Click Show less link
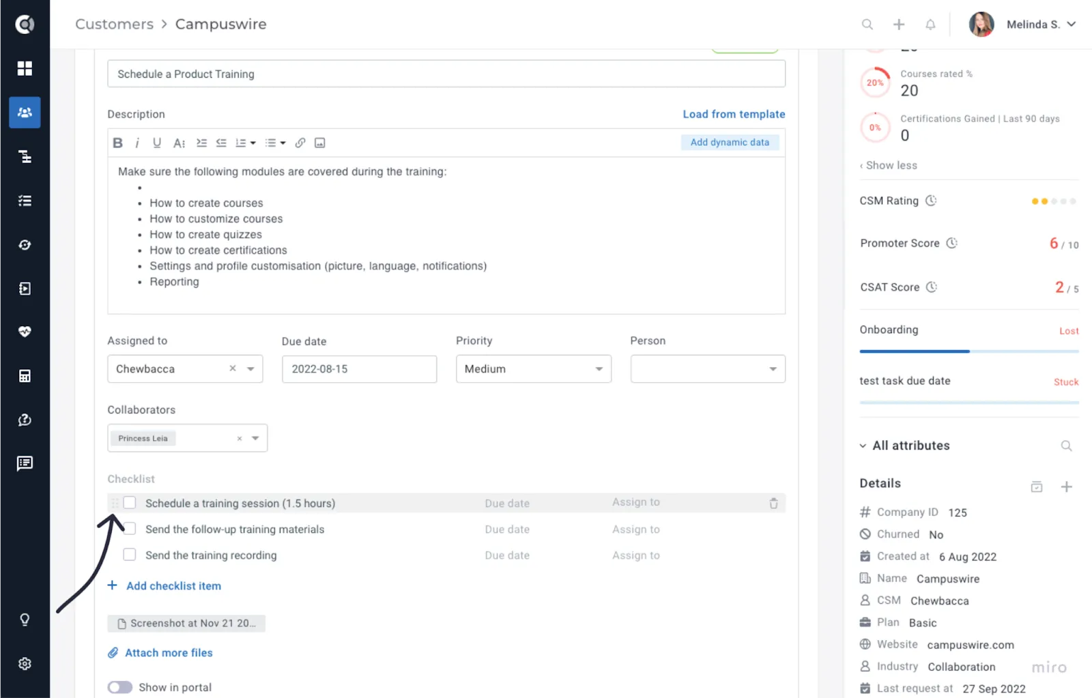Image resolution: width=1092 pixels, height=698 pixels. (x=889, y=165)
